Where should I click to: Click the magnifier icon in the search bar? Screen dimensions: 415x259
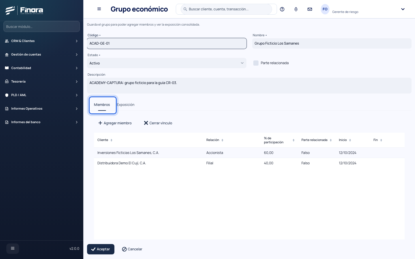click(185, 9)
